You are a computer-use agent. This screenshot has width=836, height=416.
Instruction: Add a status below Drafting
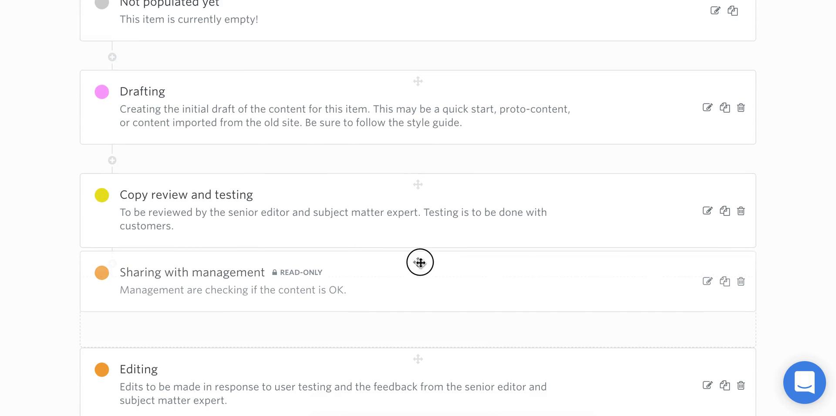point(112,161)
